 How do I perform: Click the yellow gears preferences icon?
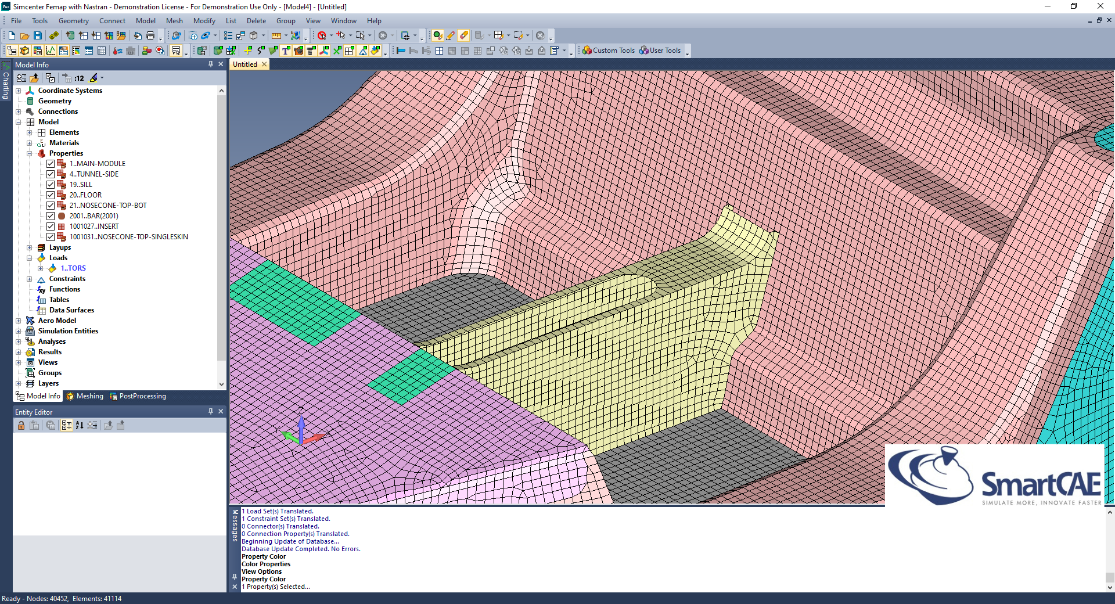coord(54,35)
